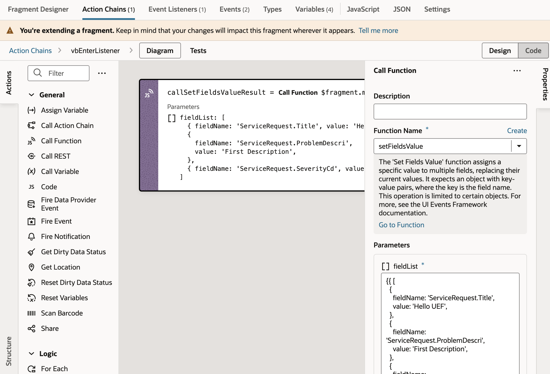Click the Reset Variables action icon
Screen dimensions: 550x374
click(31, 298)
